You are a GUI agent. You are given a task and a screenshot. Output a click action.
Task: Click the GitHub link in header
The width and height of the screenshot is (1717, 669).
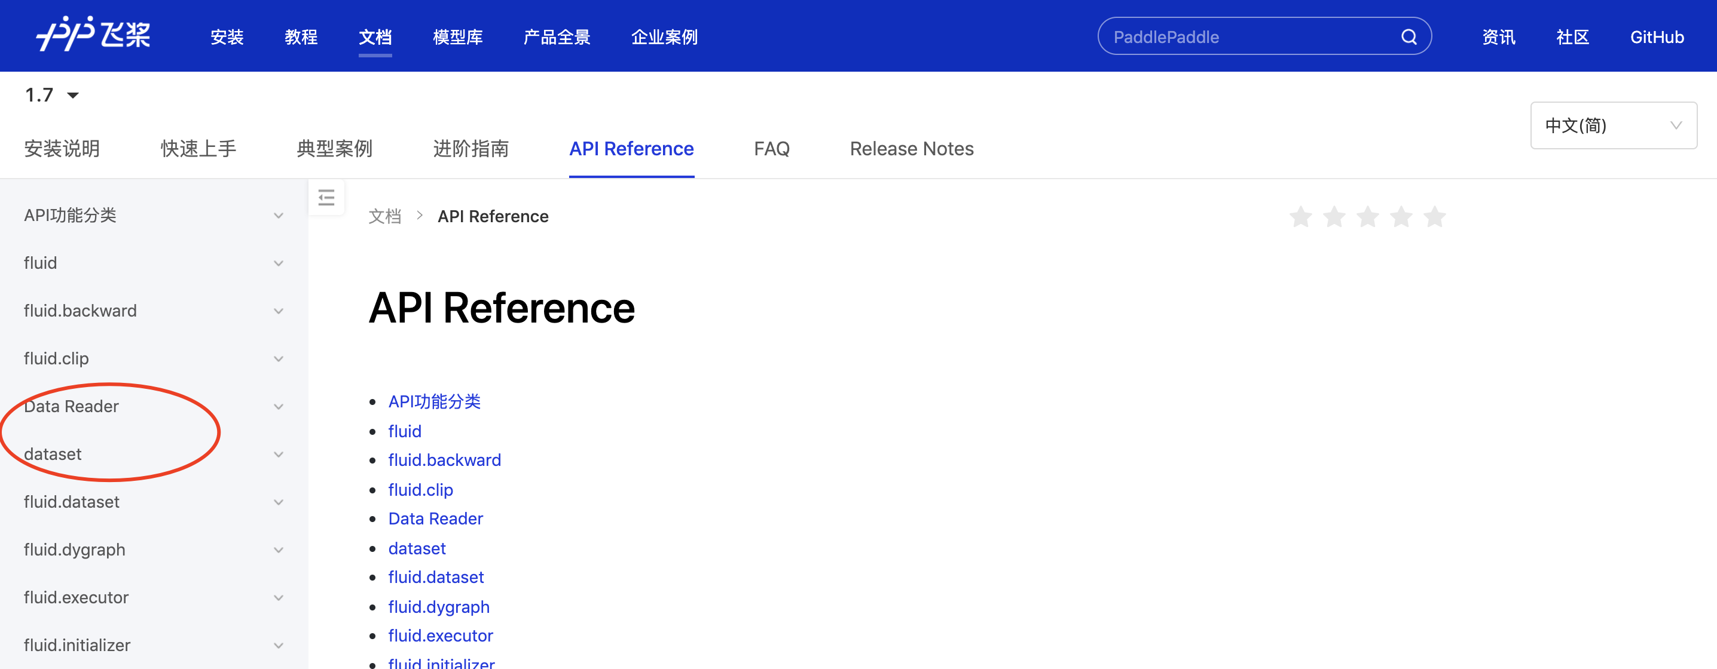(1657, 37)
